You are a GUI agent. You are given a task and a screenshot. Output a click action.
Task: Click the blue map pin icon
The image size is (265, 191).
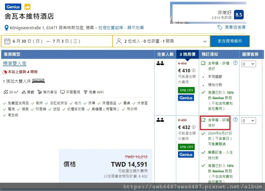(6, 28)
